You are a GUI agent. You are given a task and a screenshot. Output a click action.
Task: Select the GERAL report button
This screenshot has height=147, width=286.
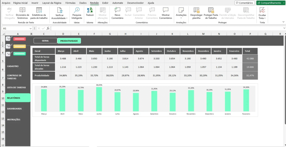pos(45,41)
